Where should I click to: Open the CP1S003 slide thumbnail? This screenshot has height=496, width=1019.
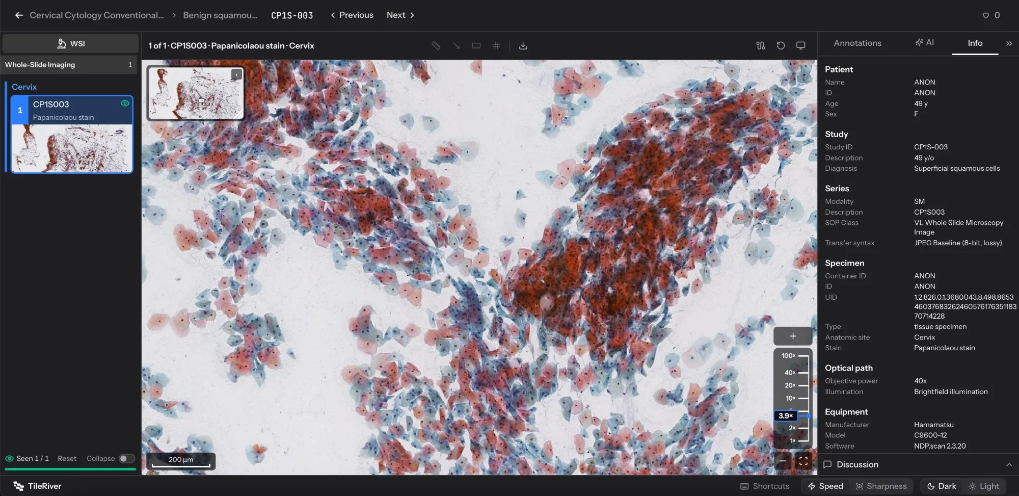(72, 149)
